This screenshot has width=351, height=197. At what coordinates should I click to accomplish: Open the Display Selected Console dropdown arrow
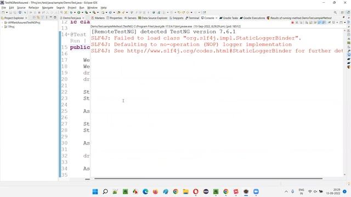(x=337, y=22)
